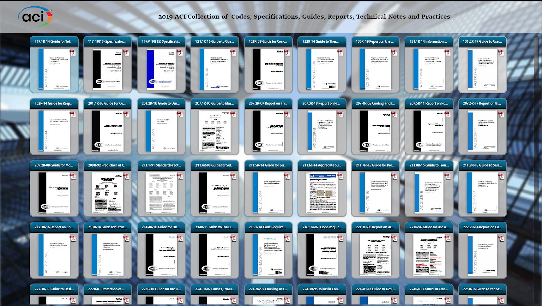
Task: Click PDF icon on 131.2R-17 Guide card
Action: (501, 53)
